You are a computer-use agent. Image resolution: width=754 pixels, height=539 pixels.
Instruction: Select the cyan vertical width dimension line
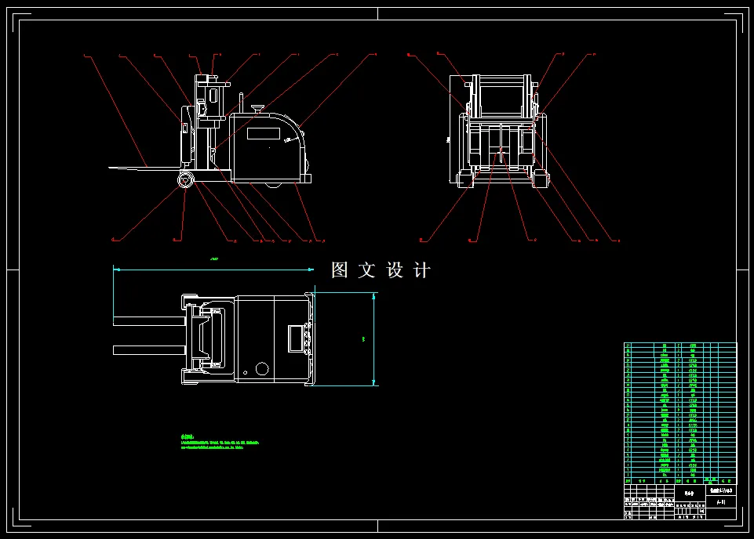click(374, 339)
